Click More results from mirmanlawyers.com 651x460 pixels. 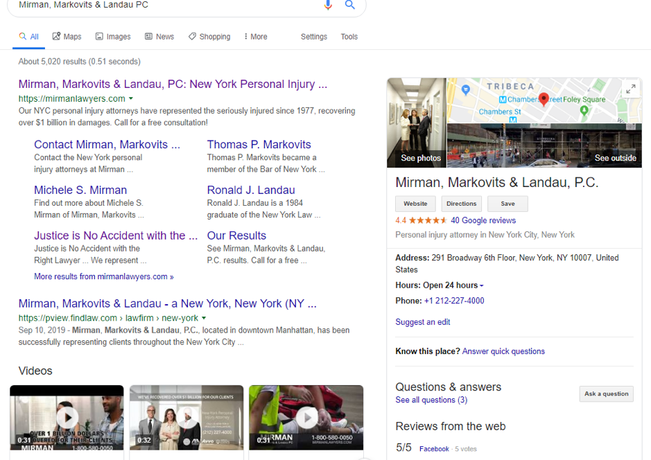(104, 276)
